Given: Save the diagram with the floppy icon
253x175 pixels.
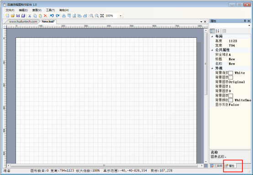Looking at the screenshot, I should pos(18,15).
